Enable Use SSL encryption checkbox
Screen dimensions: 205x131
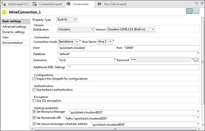click(x=34, y=101)
